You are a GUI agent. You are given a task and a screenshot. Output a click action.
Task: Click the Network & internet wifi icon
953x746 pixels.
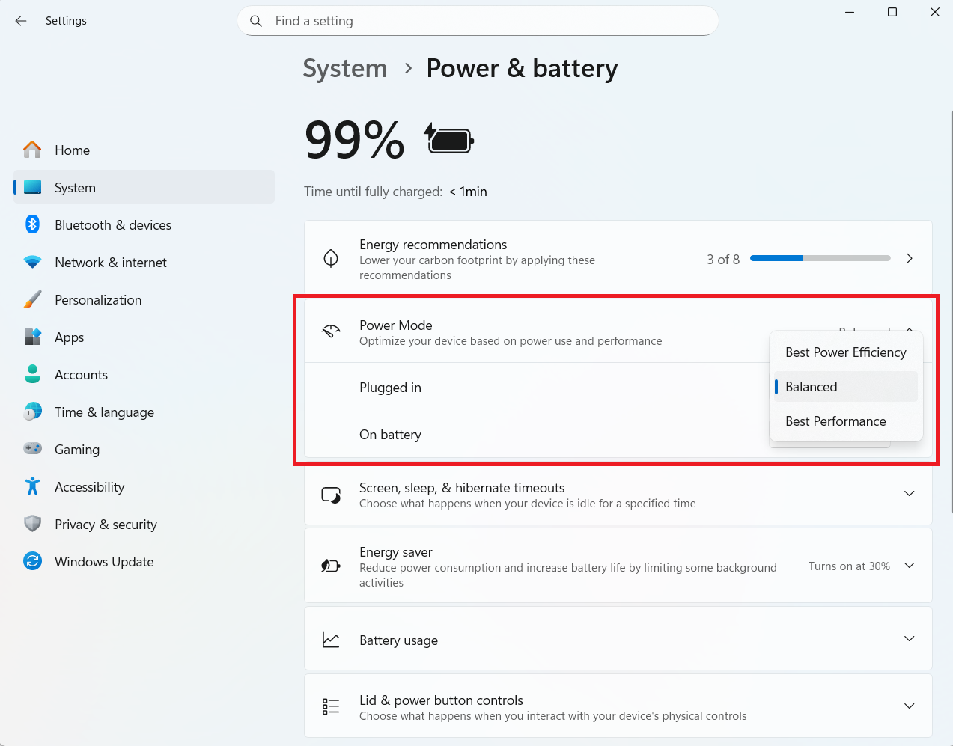32,263
